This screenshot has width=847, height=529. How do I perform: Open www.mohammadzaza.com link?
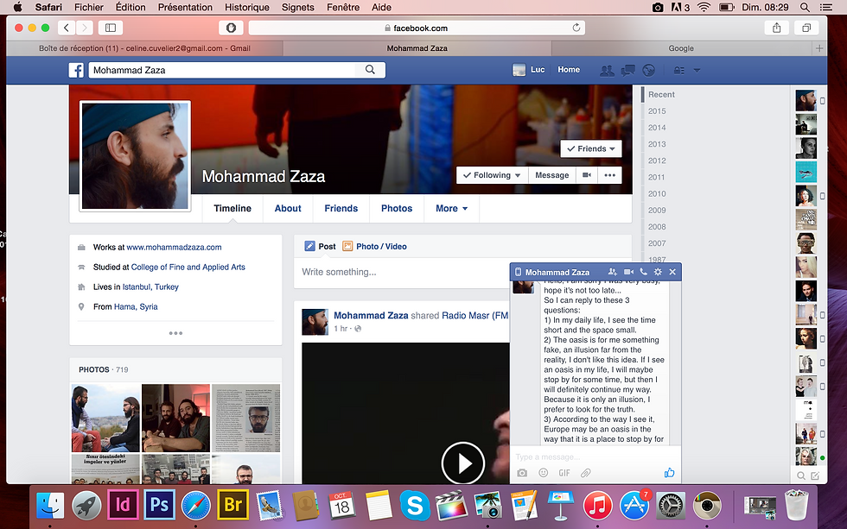[174, 247]
